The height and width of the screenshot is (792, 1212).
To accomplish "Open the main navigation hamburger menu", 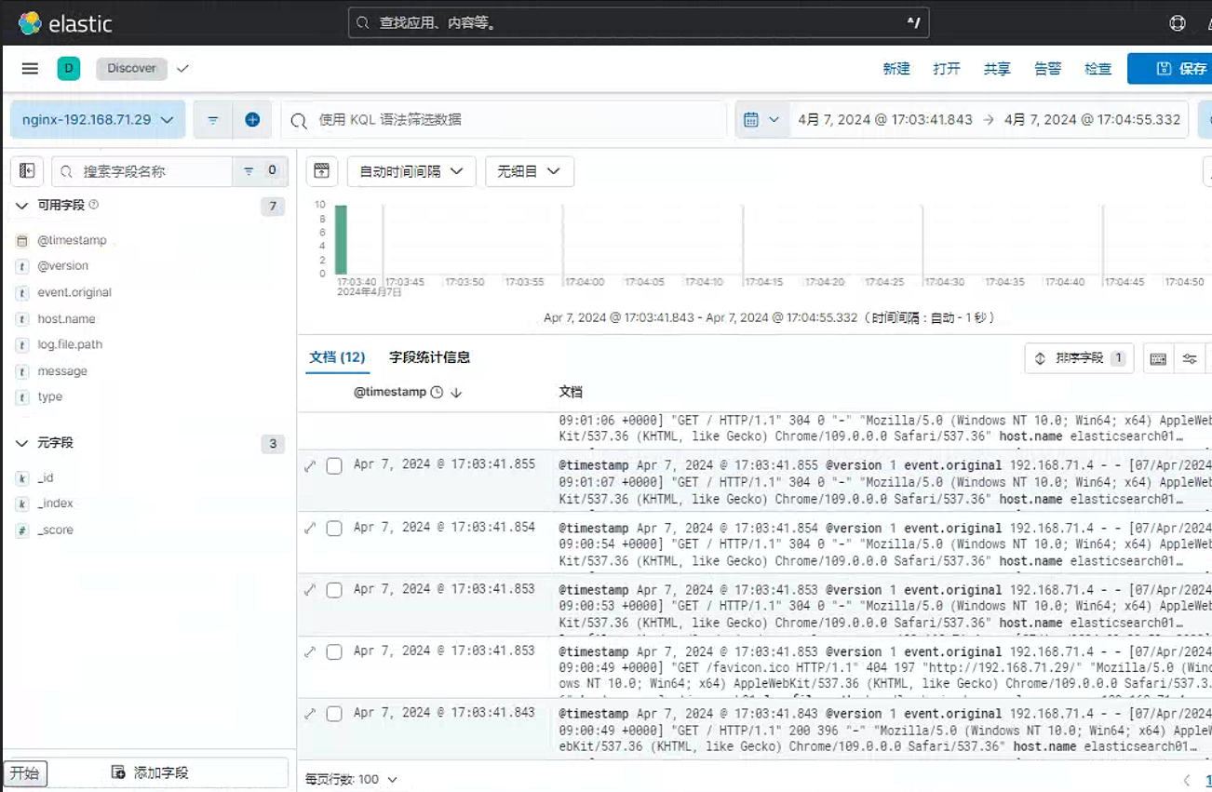I will click(x=30, y=68).
